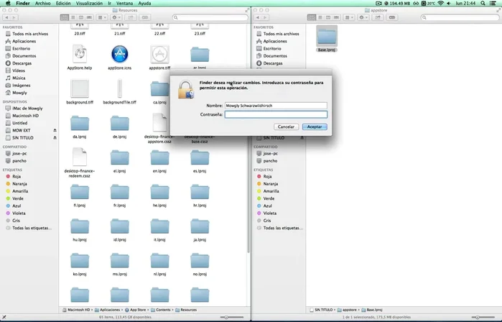Screen dimensions: 502x322
Task: Open the Ventana menu
Action: 124,3
